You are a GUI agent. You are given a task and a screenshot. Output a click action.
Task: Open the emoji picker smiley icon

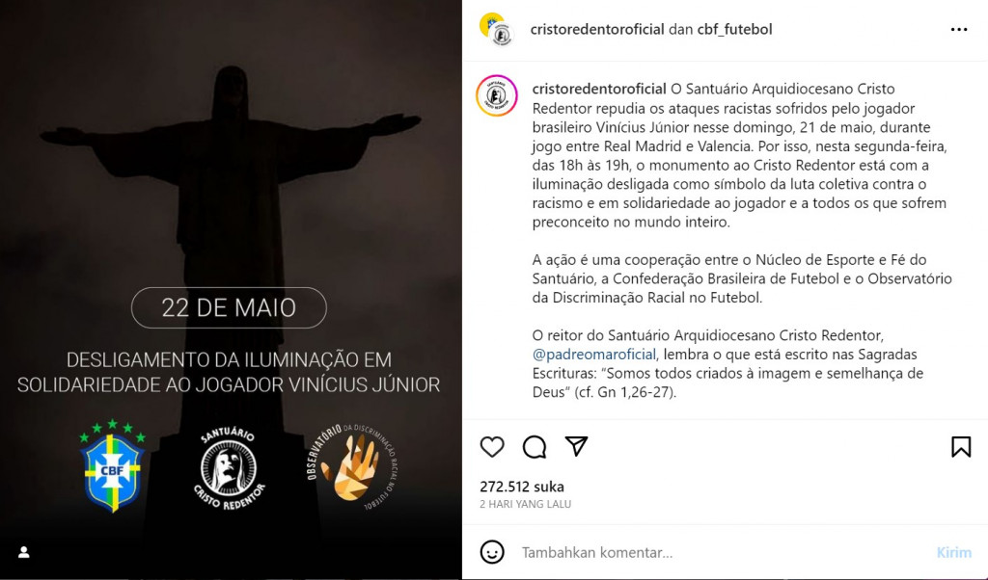[x=492, y=552]
